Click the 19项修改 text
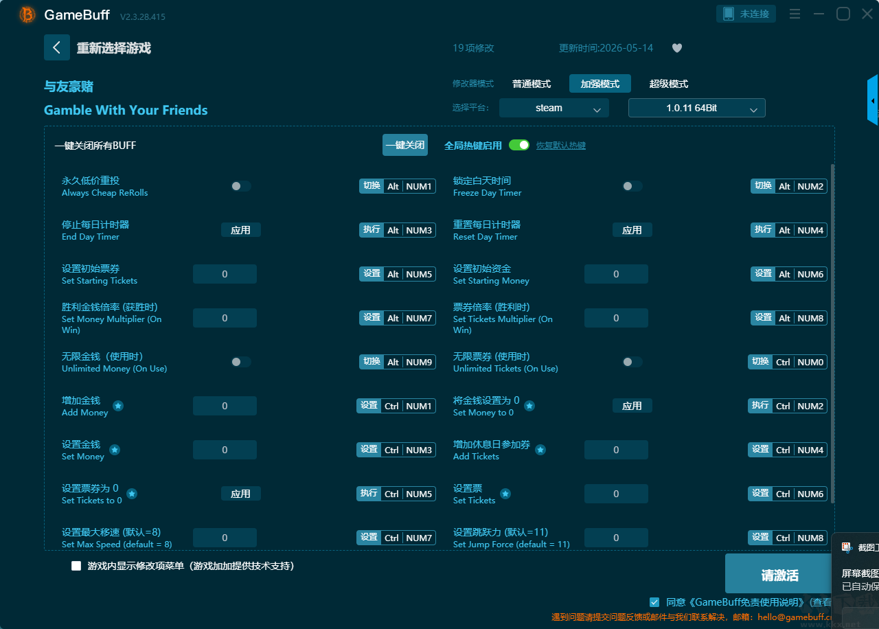 point(473,48)
